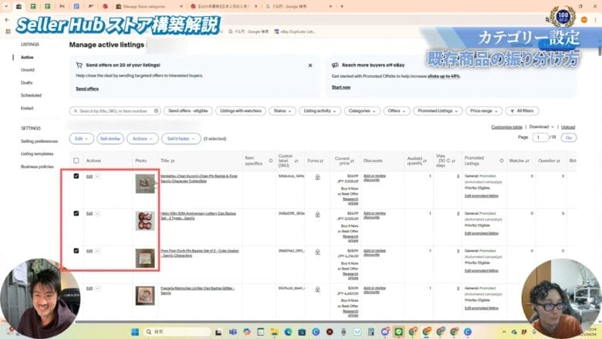Viewport: 602px width, 339px height.
Task: Uncheck the Kuromi-Chan Pin Badge listing
Action: (x=76, y=176)
